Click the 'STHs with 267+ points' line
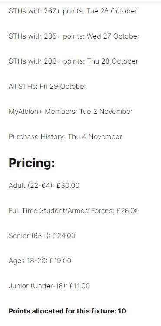The height and width of the screenshot is (326, 161). point(73,11)
